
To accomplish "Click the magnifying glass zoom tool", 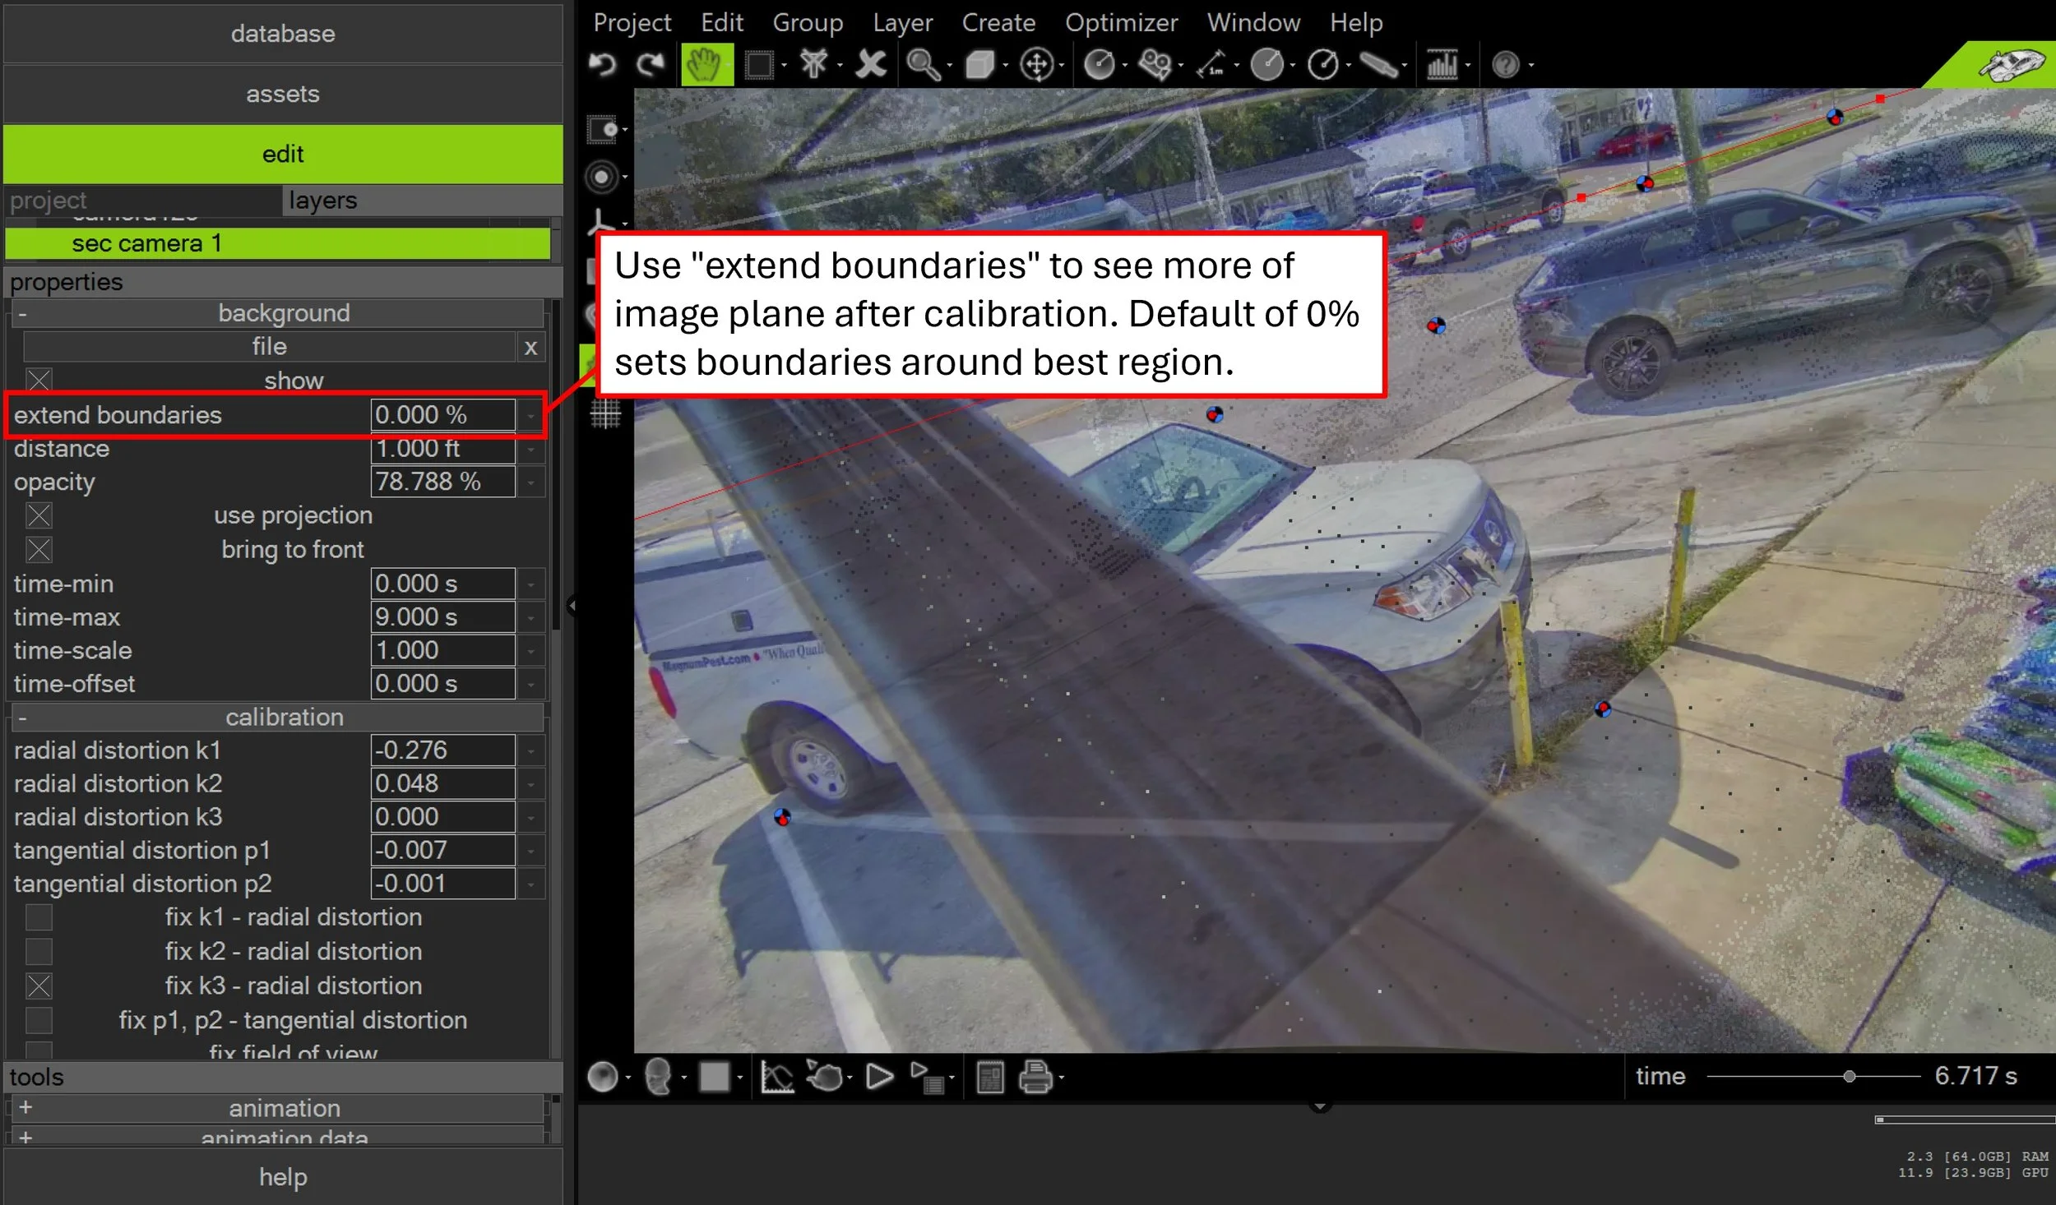I will tap(923, 65).
